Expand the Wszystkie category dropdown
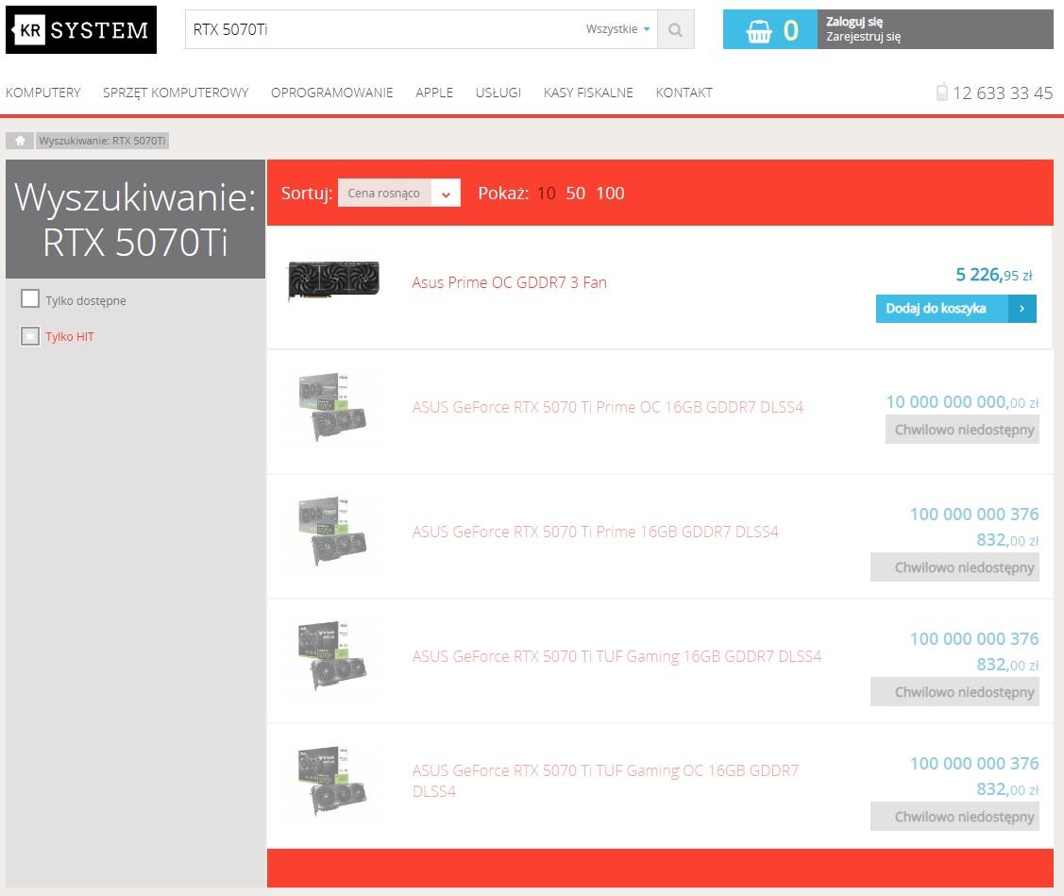Viewport: 1064px width, 896px height. point(618,29)
